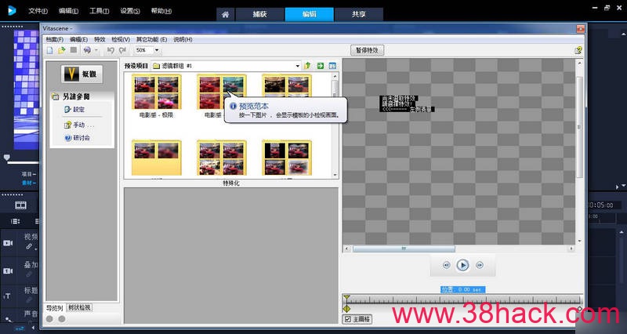Open the 说明(H) menu

[183, 39]
